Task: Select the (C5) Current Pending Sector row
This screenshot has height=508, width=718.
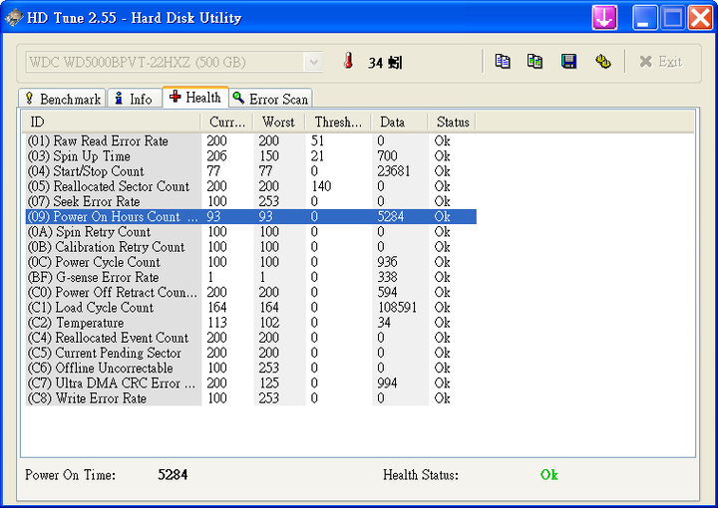Action: click(251, 353)
